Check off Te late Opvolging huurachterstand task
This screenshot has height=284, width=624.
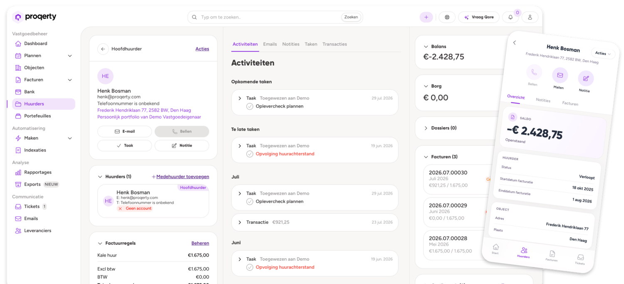tap(250, 154)
